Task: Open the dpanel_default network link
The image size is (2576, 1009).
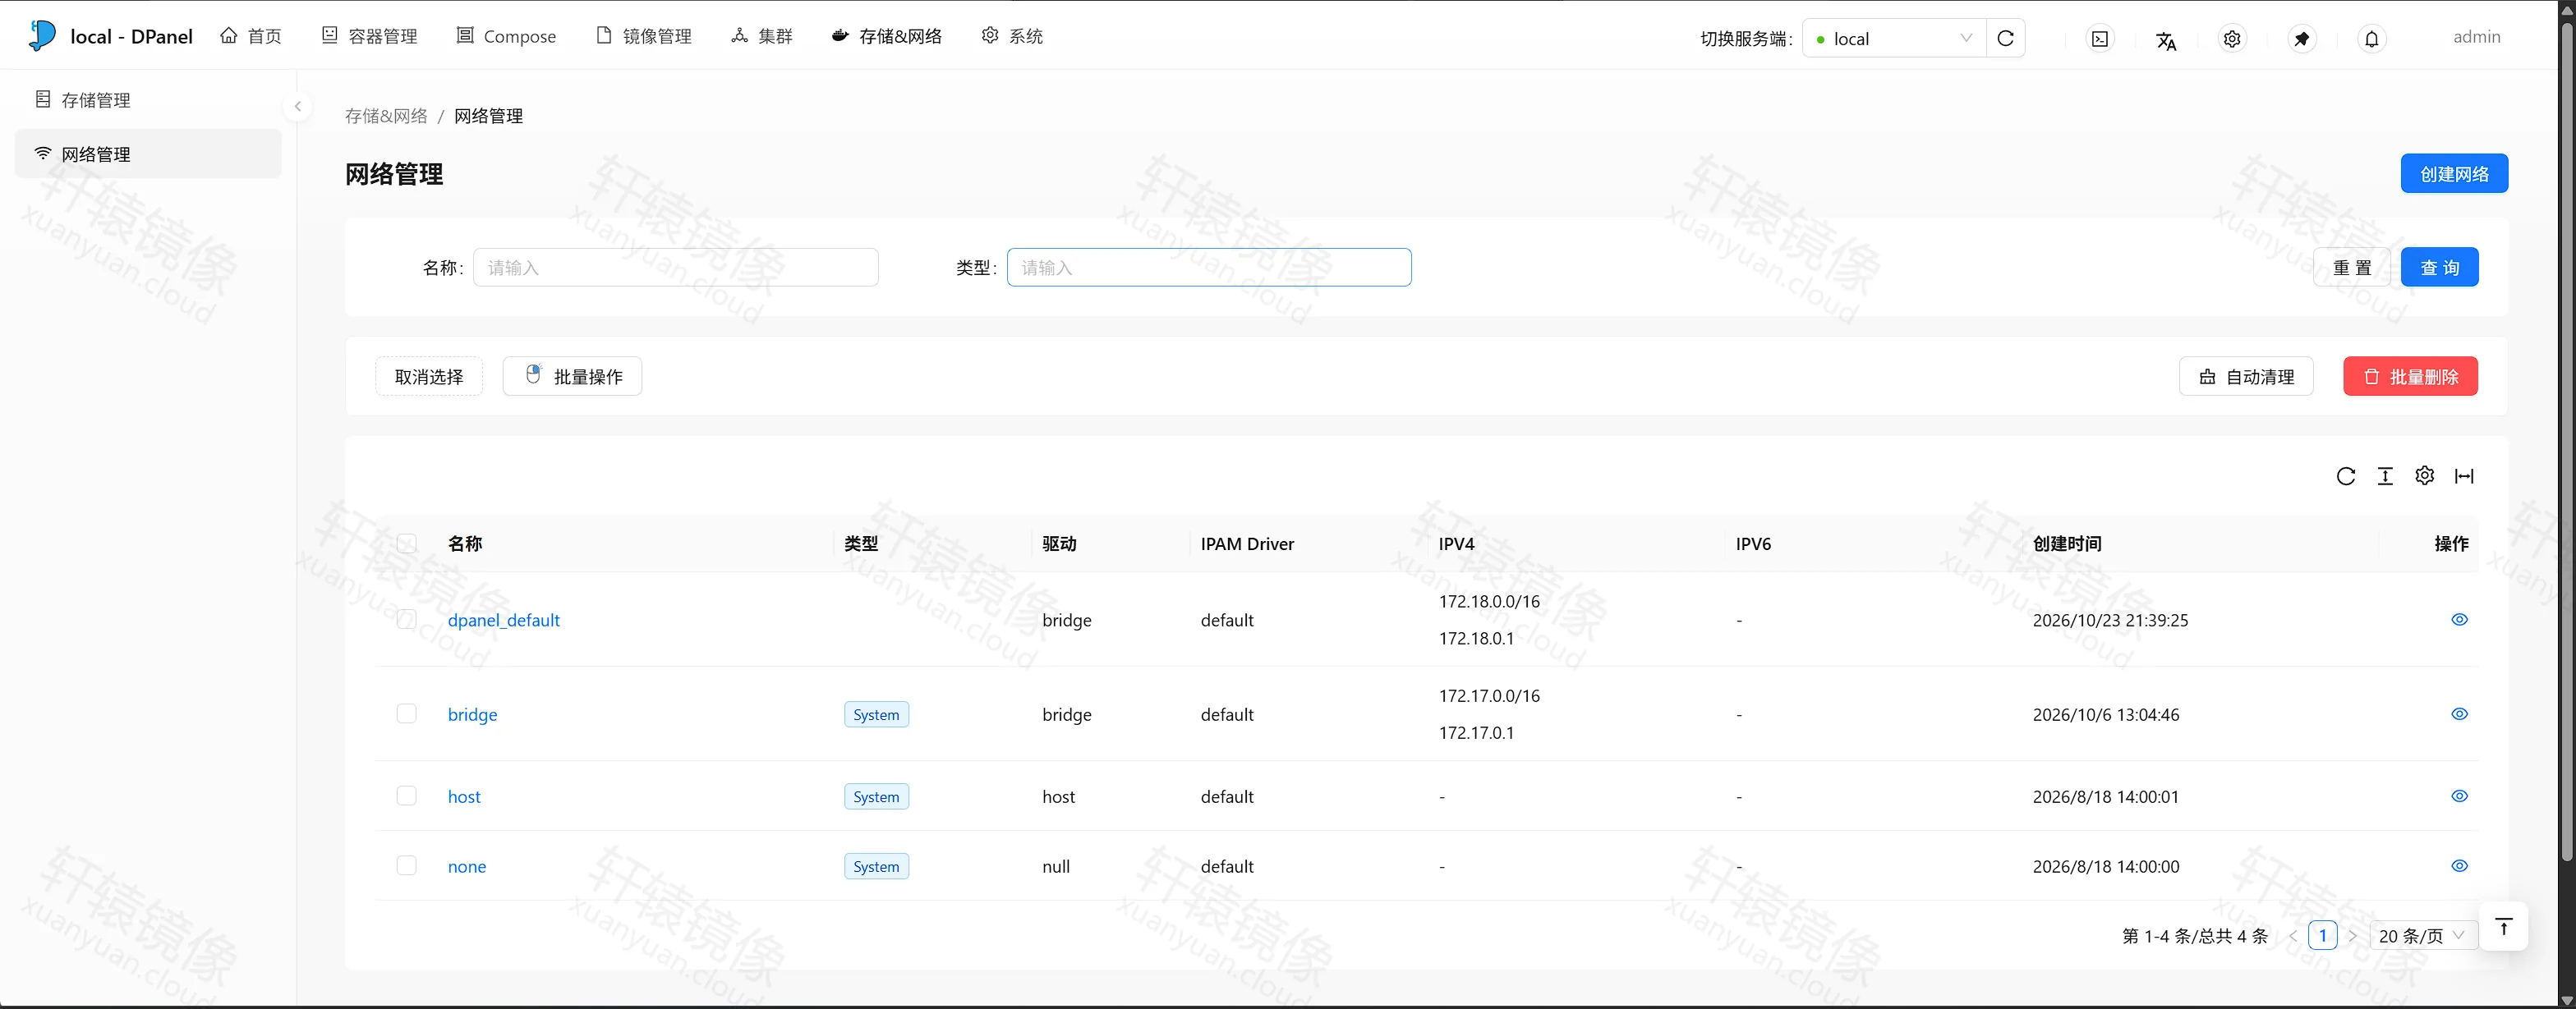Action: (504, 621)
